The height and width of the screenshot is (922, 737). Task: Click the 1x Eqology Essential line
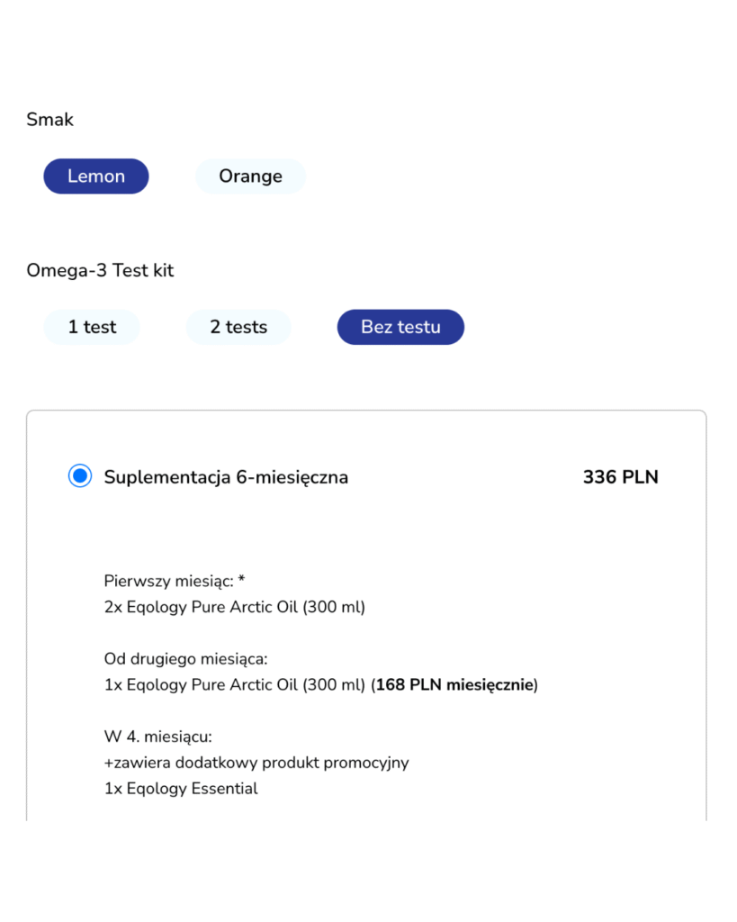pyautogui.click(x=181, y=789)
